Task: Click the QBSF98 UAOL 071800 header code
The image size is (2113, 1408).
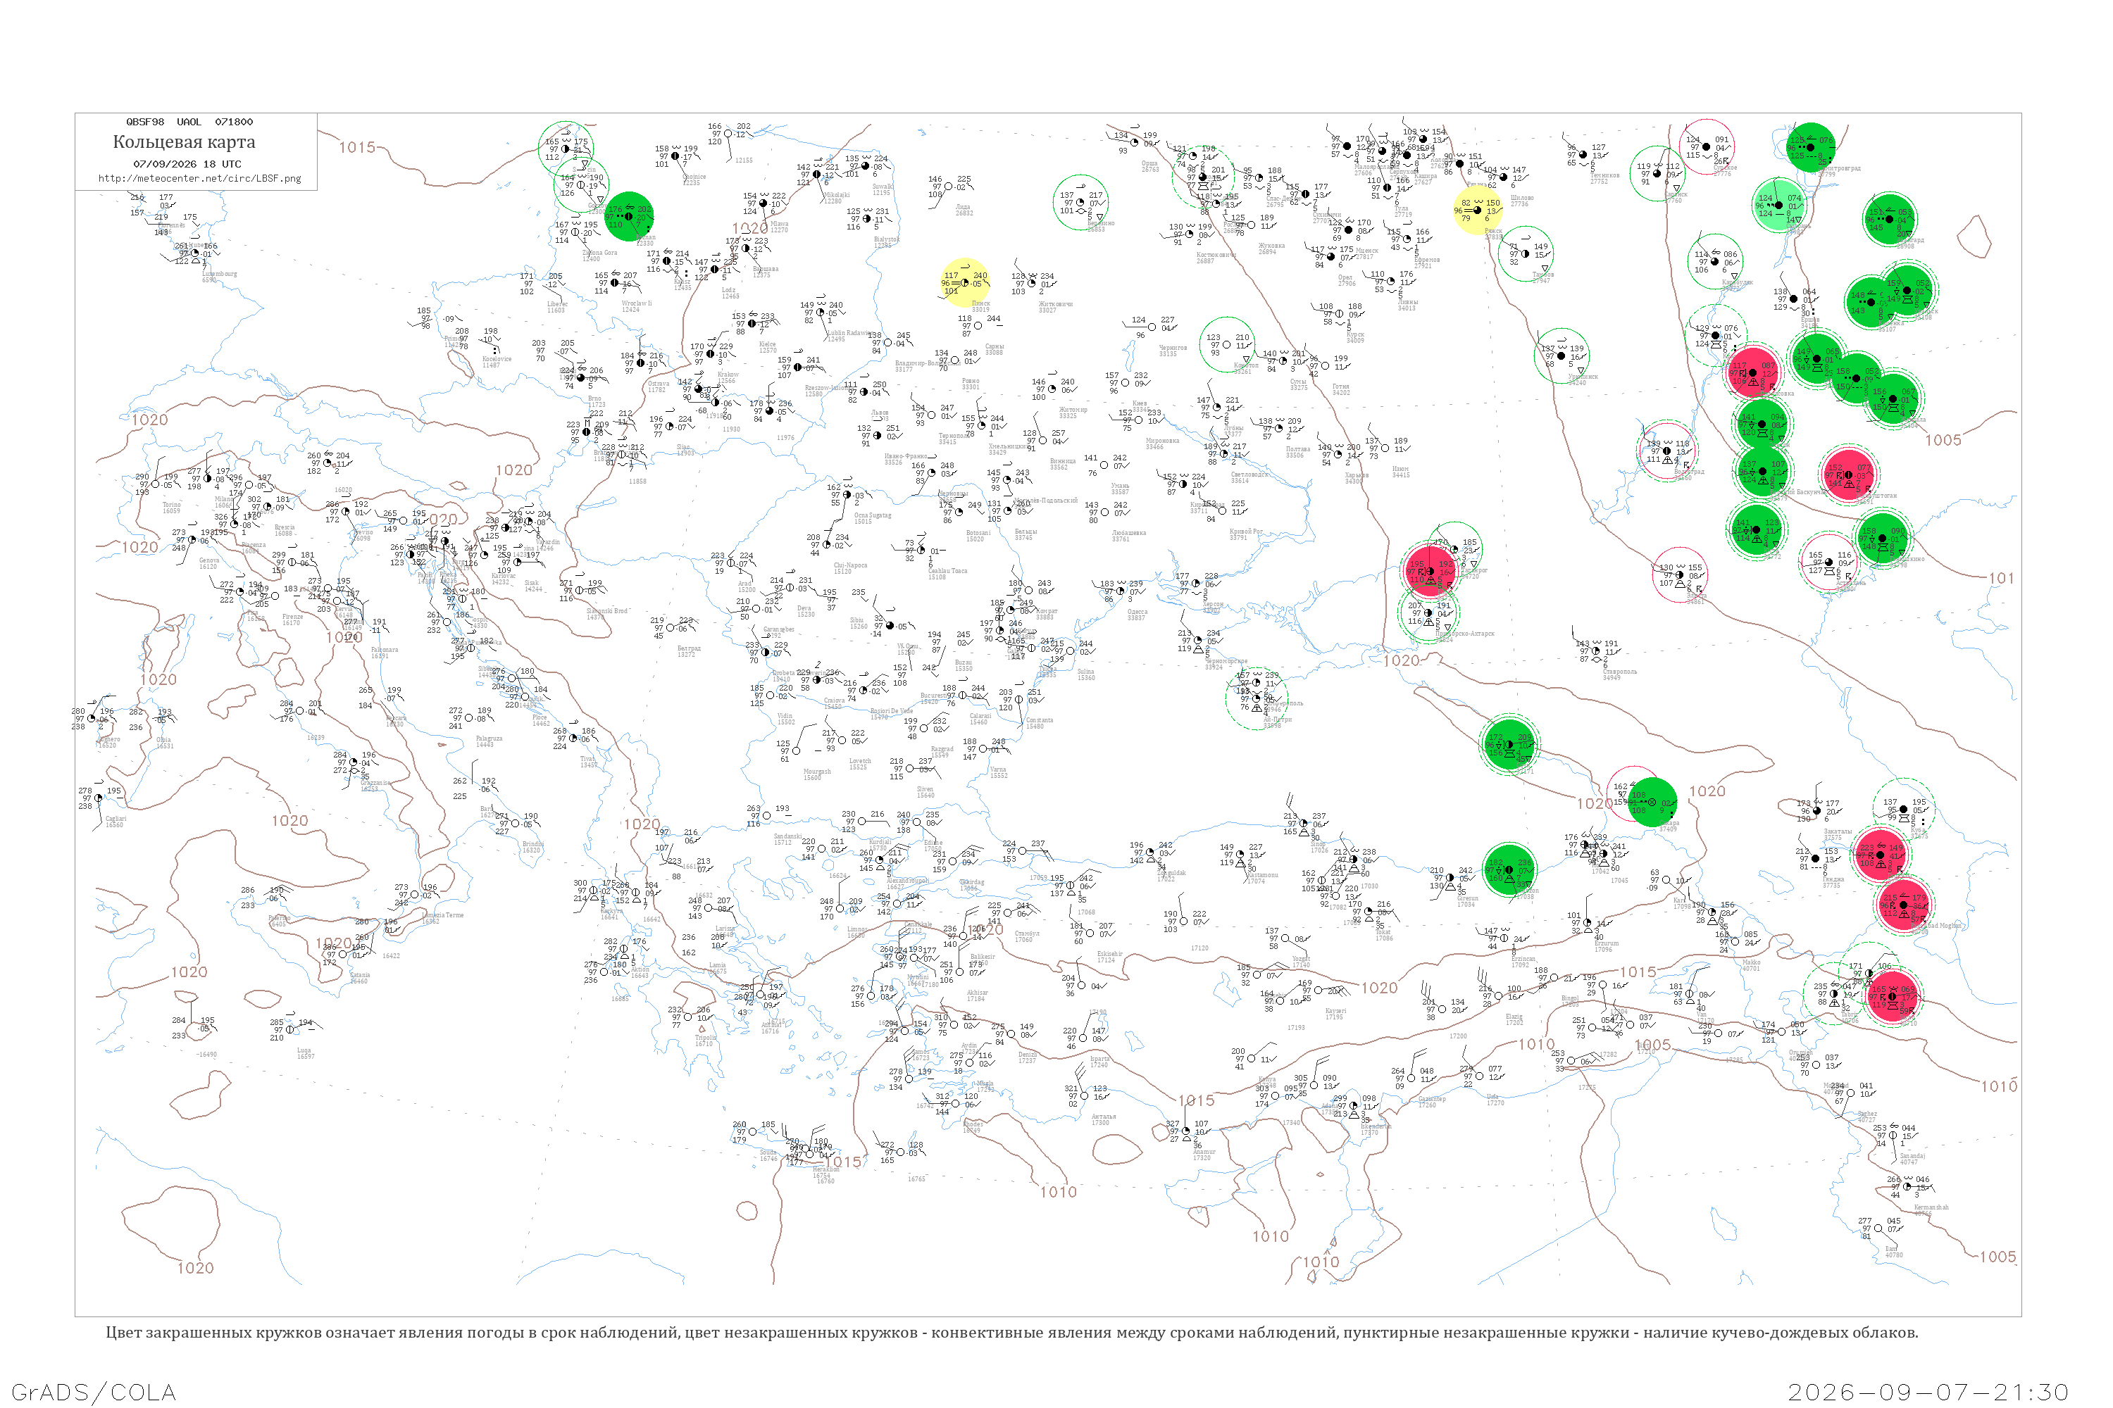Action: pyautogui.click(x=189, y=122)
